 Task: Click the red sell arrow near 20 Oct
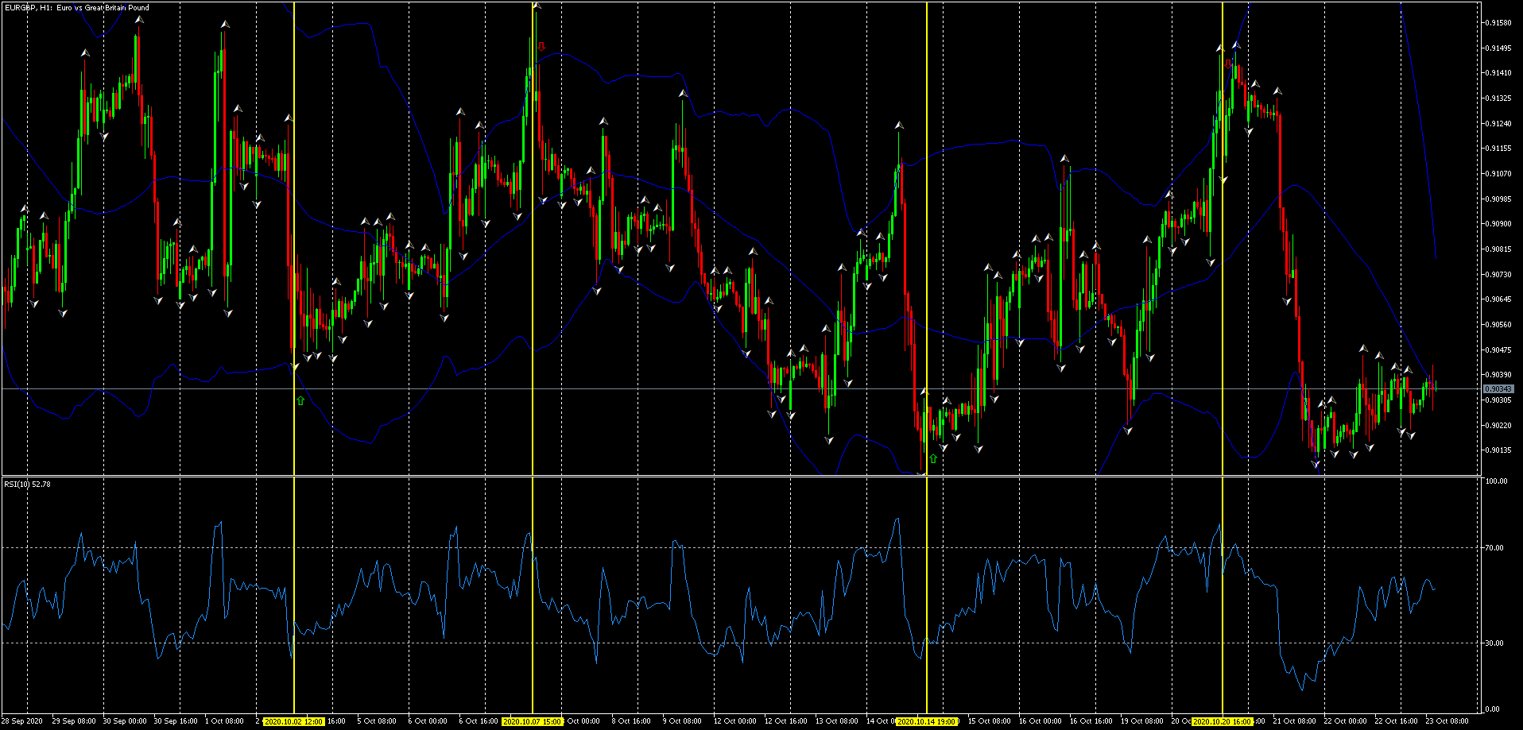[x=1227, y=63]
